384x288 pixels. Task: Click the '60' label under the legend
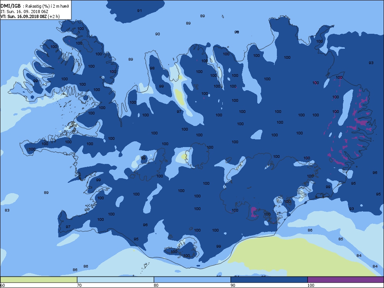[2, 285]
